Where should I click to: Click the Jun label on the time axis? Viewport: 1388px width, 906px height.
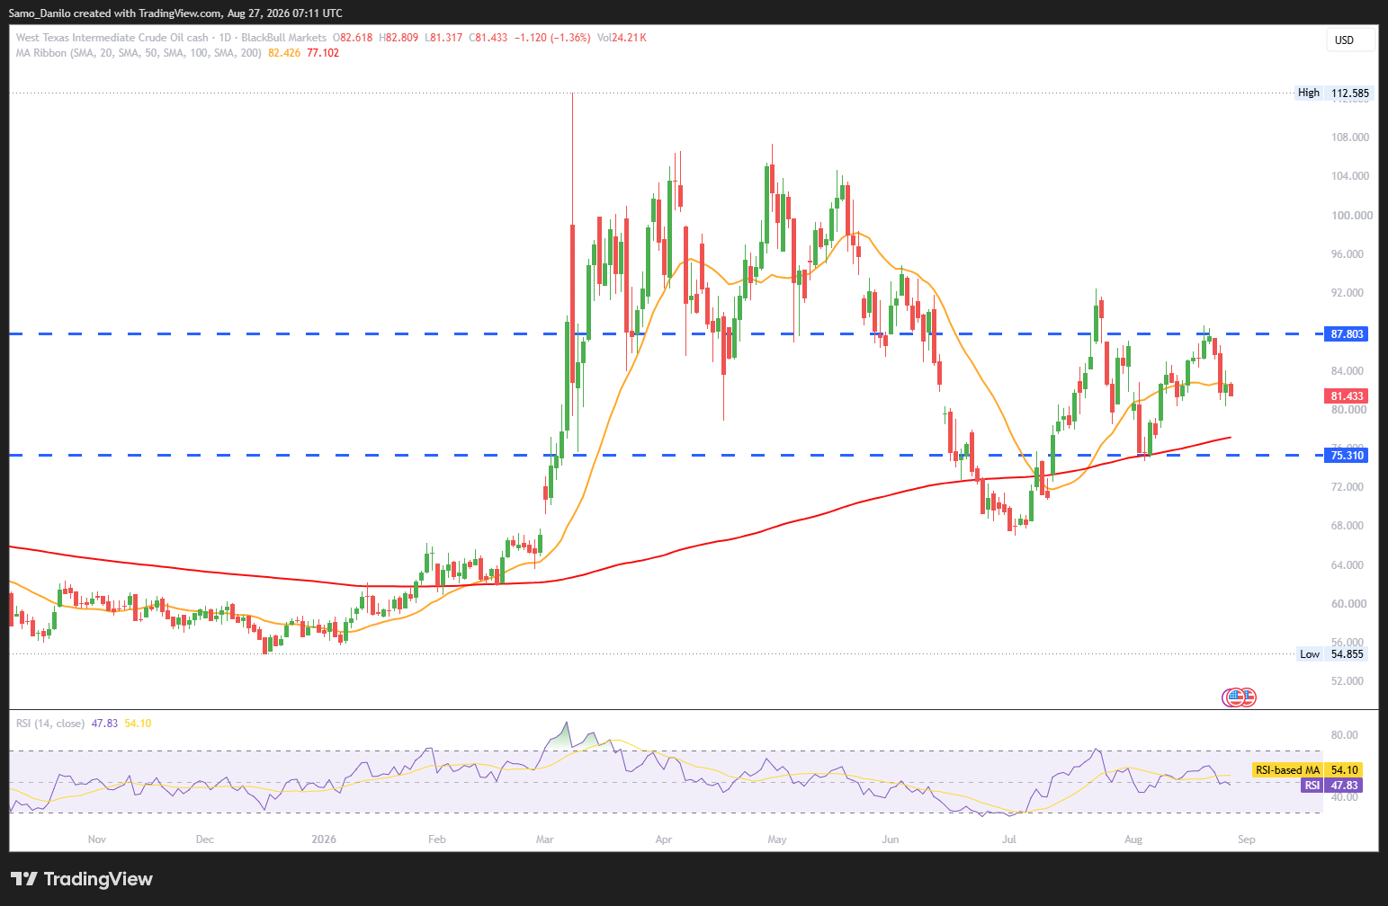click(x=891, y=839)
